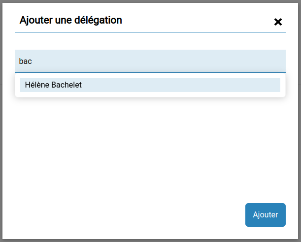The width and height of the screenshot is (301, 242).
Task: Confirm adding the delegation with Ajouter
Action: pyautogui.click(x=265, y=215)
